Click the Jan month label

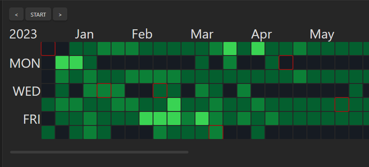[84, 35]
